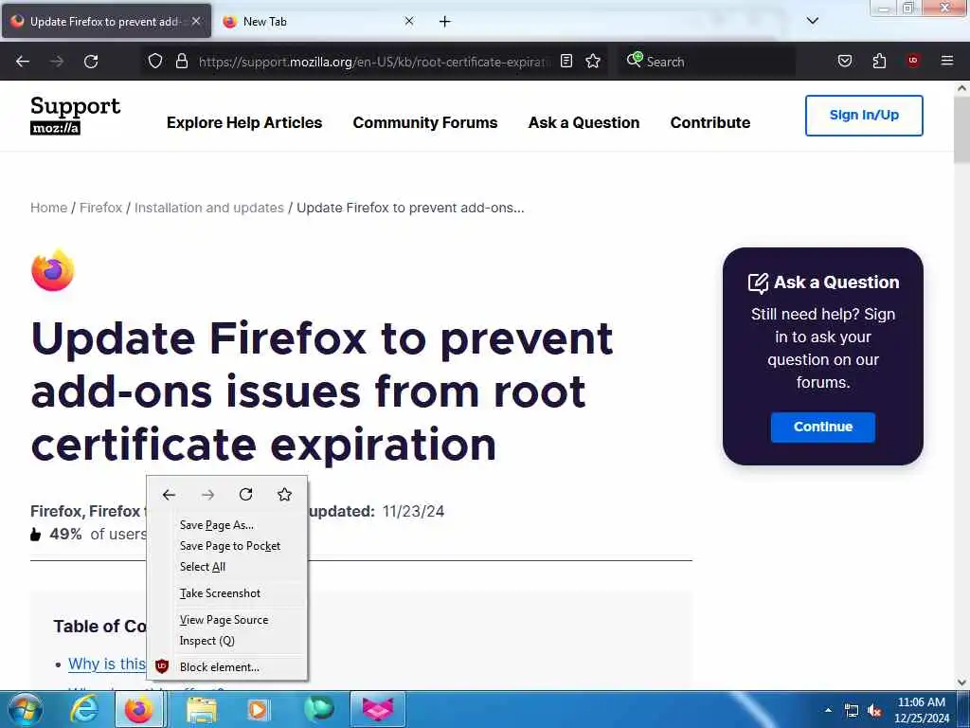Image resolution: width=970 pixels, height=728 pixels.
Task: Choose Save Page to Pocket
Action: (x=227, y=546)
